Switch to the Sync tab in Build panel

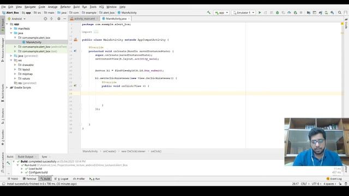click(x=45, y=157)
